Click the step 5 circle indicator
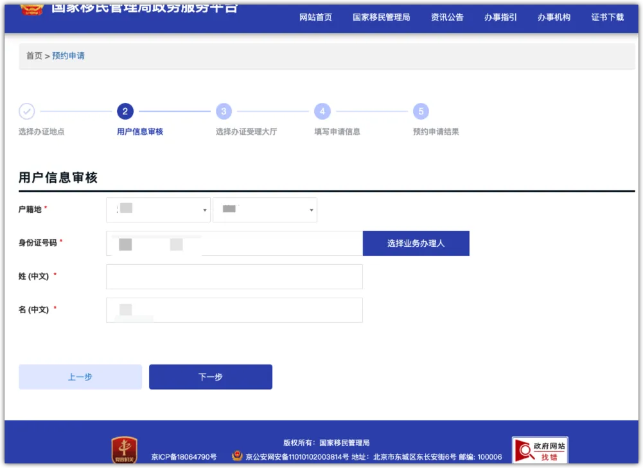Viewport: 643px width, 468px height. click(x=421, y=111)
